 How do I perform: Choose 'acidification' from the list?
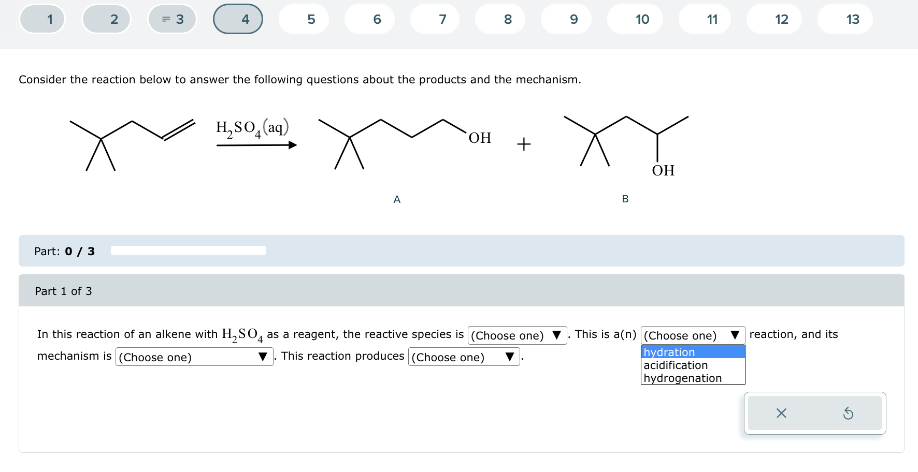pyautogui.click(x=693, y=365)
